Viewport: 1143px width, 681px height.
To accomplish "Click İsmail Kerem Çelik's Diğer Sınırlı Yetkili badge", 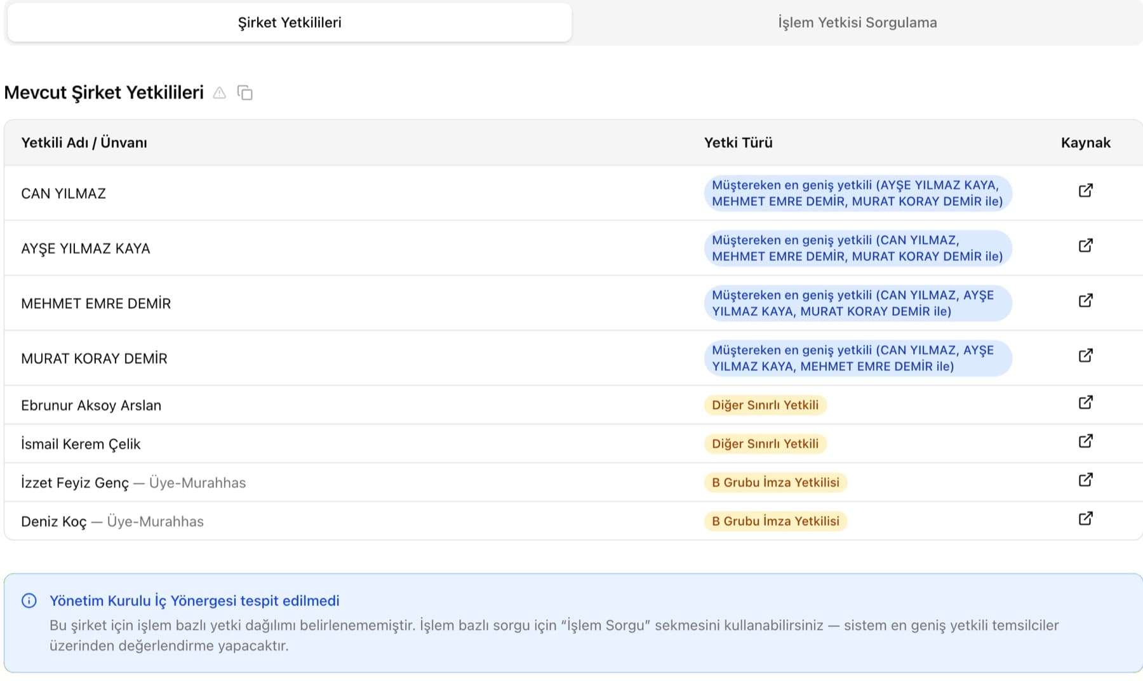I will (x=765, y=444).
